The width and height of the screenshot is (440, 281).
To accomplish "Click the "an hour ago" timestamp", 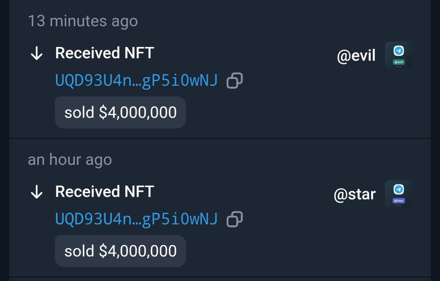I will (70, 160).
